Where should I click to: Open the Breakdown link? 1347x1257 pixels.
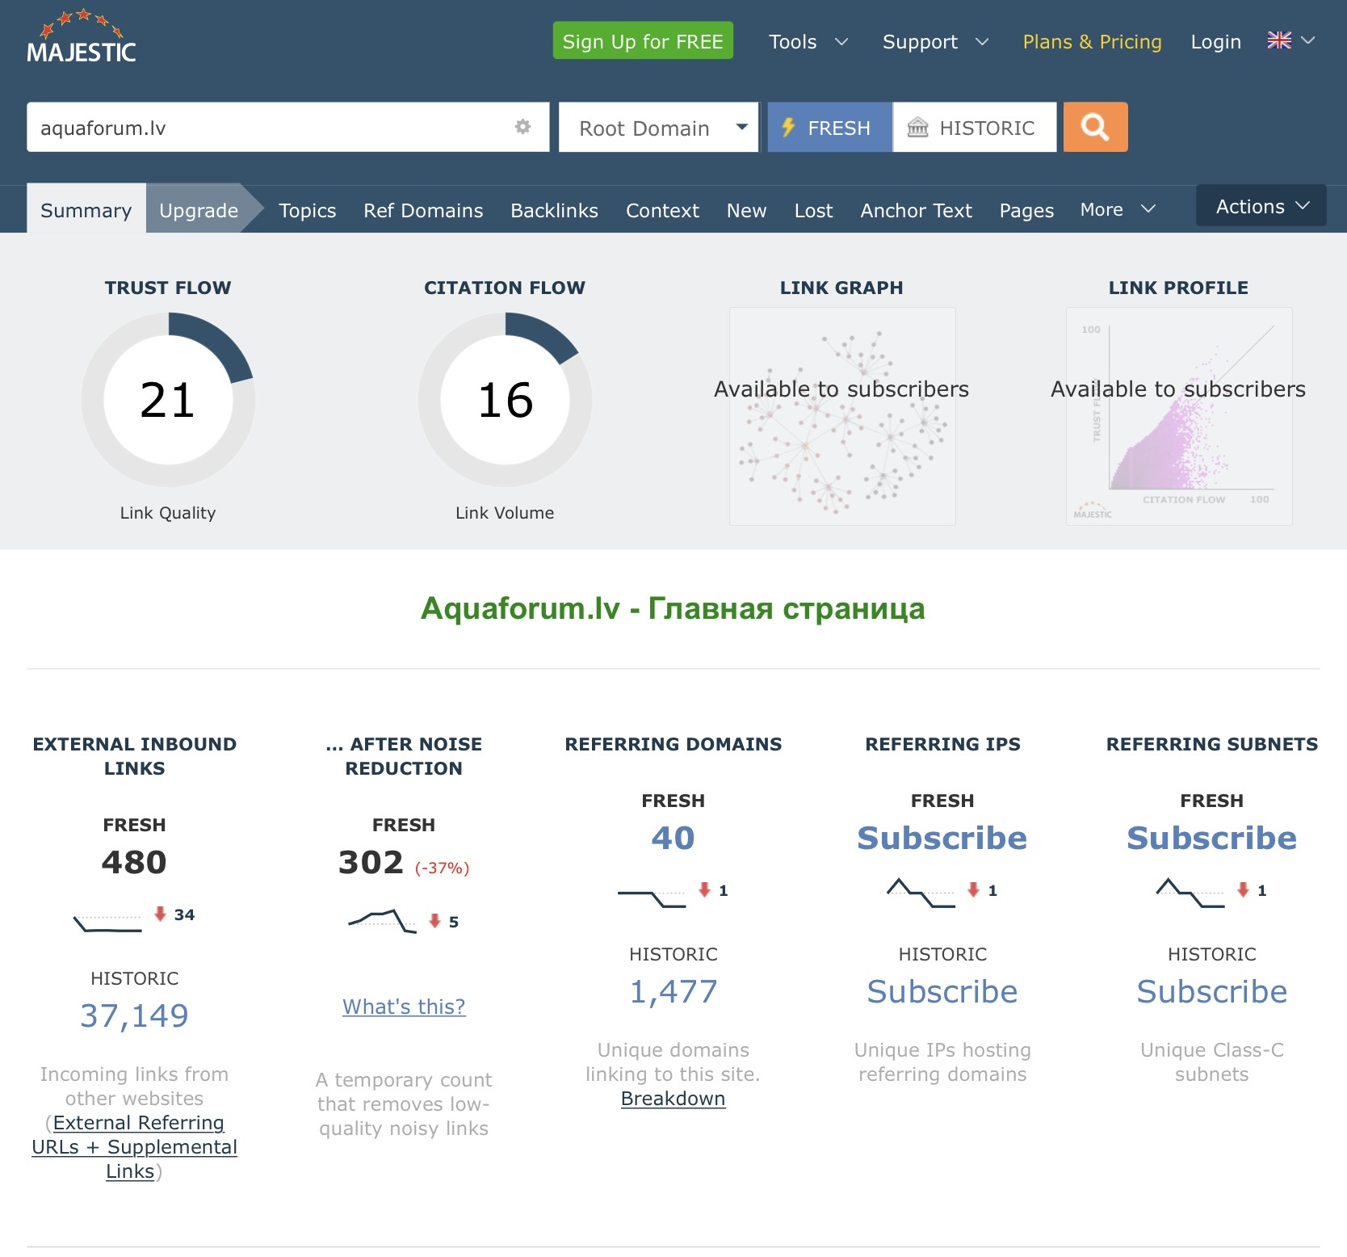pos(673,1099)
